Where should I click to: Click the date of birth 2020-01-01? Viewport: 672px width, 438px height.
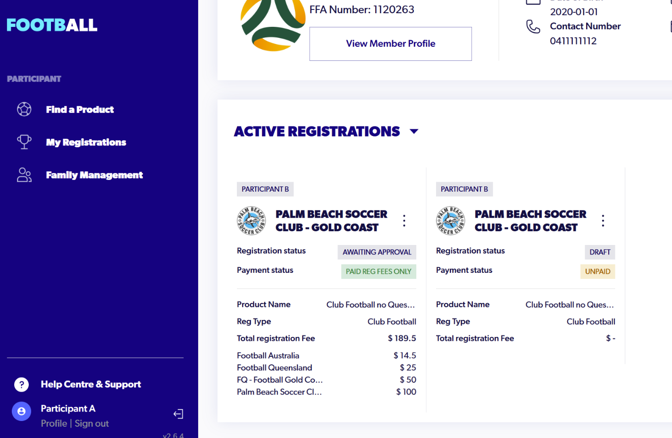[574, 12]
